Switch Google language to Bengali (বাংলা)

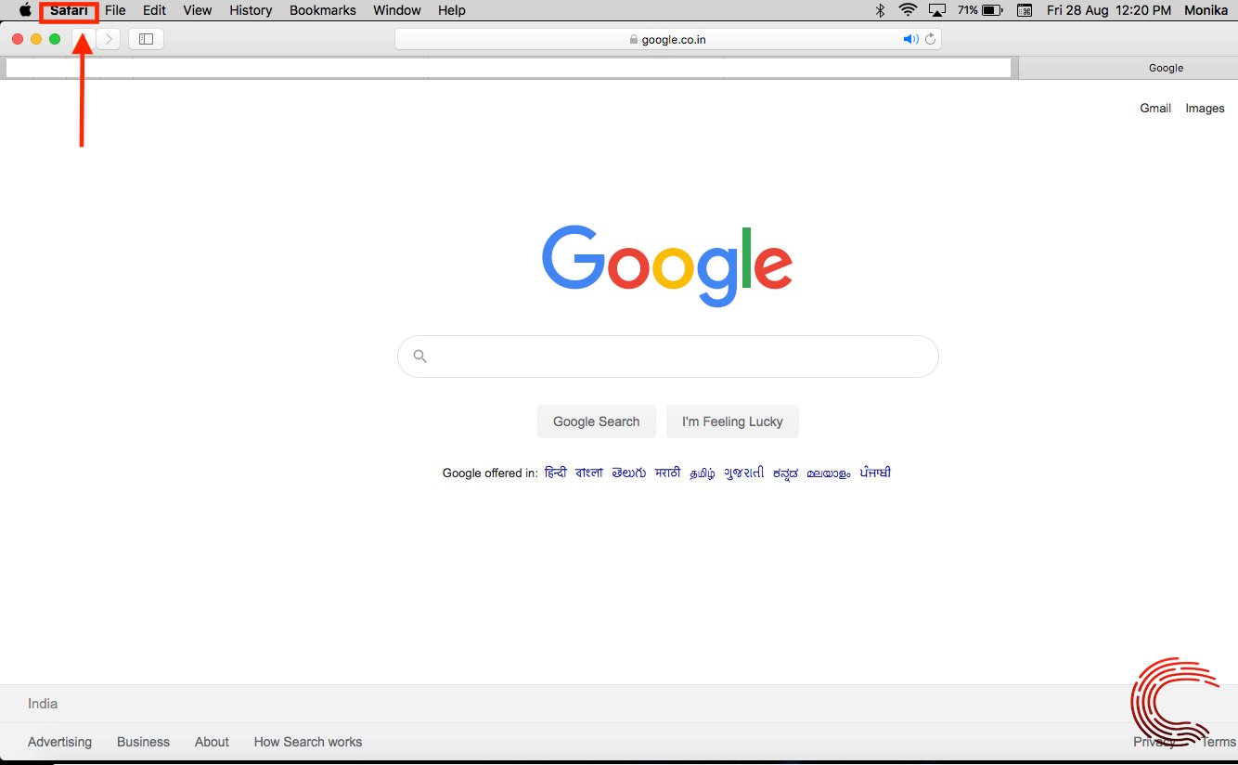click(589, 473)
